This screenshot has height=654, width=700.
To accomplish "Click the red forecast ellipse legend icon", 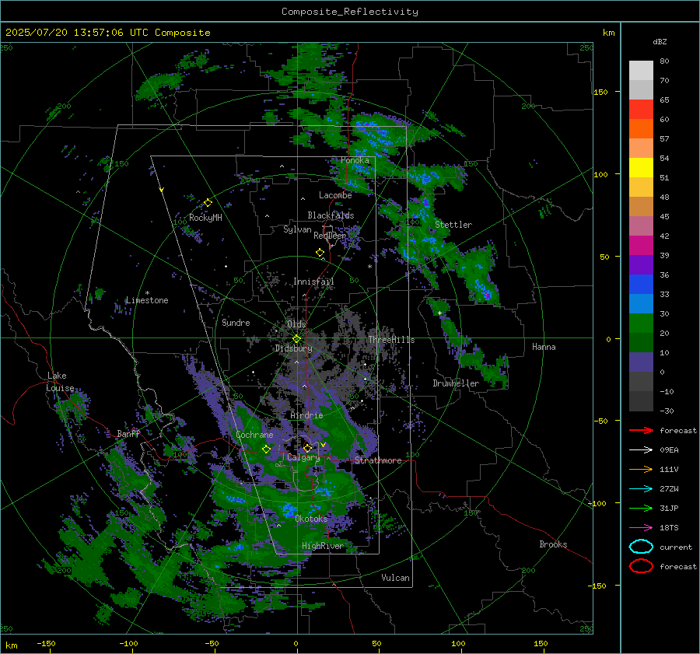I will [641, 566].
